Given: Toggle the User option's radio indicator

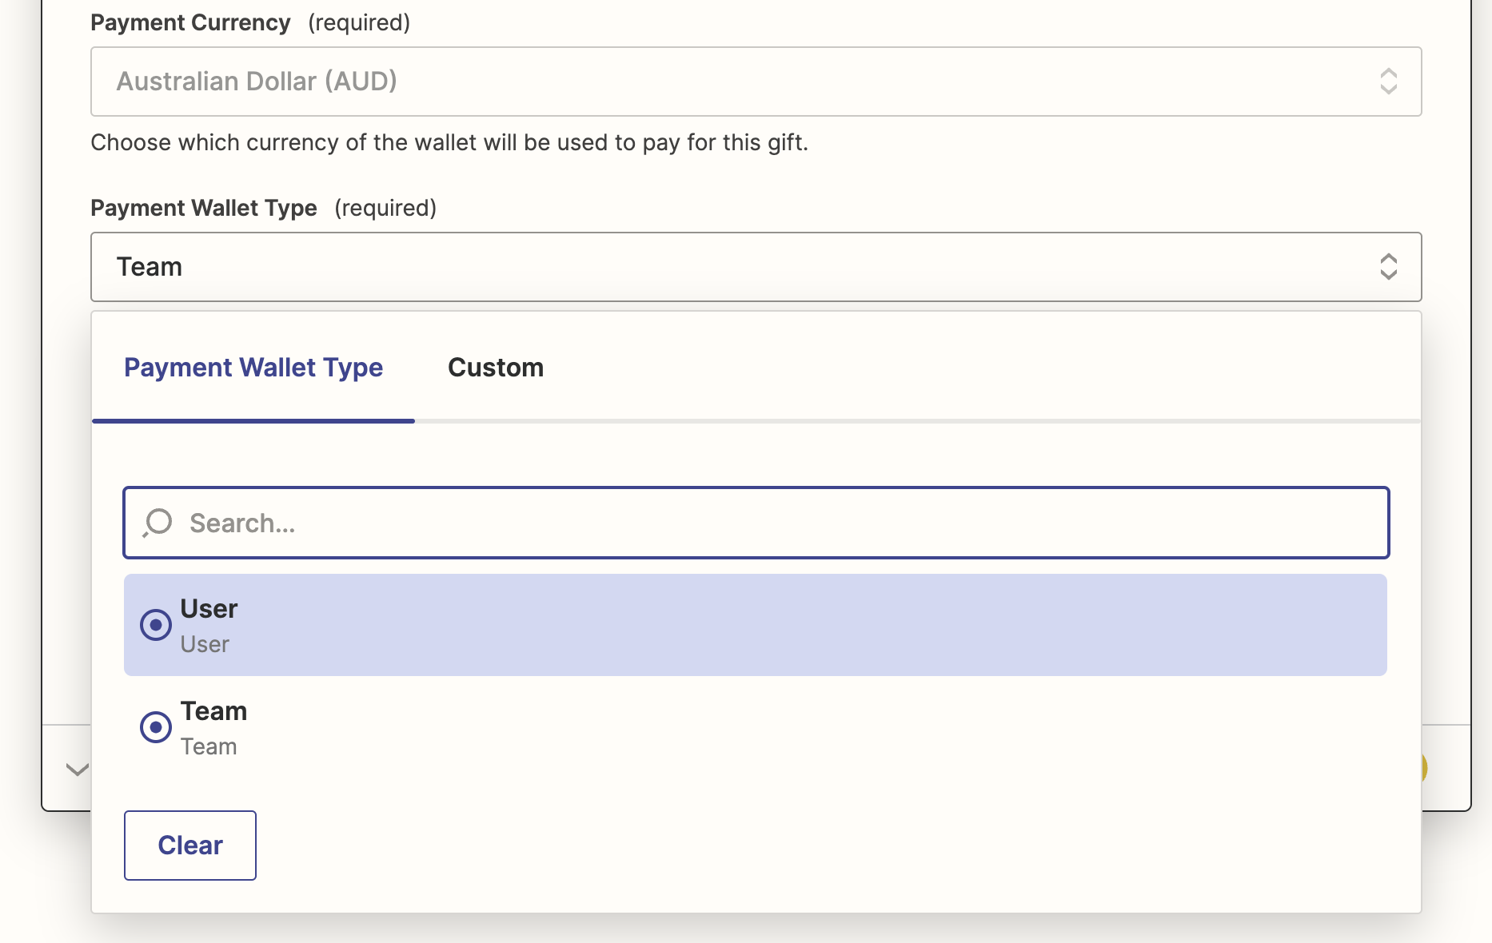Looking at the screenshot, I should 156,625.
